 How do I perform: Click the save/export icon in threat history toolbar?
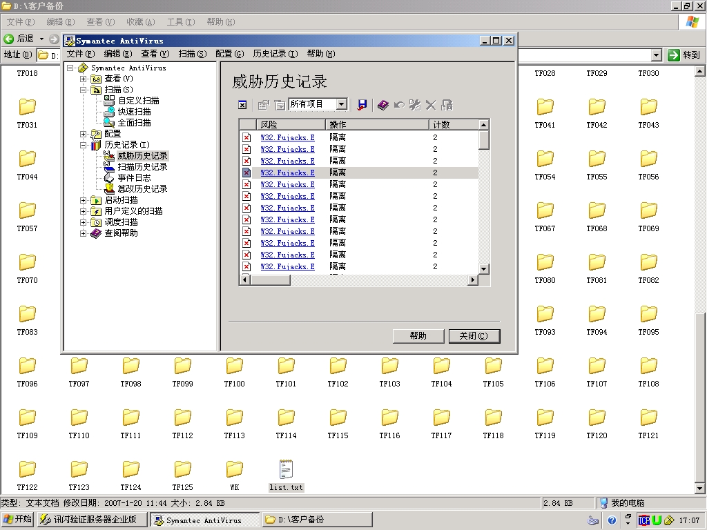point(362,105)
